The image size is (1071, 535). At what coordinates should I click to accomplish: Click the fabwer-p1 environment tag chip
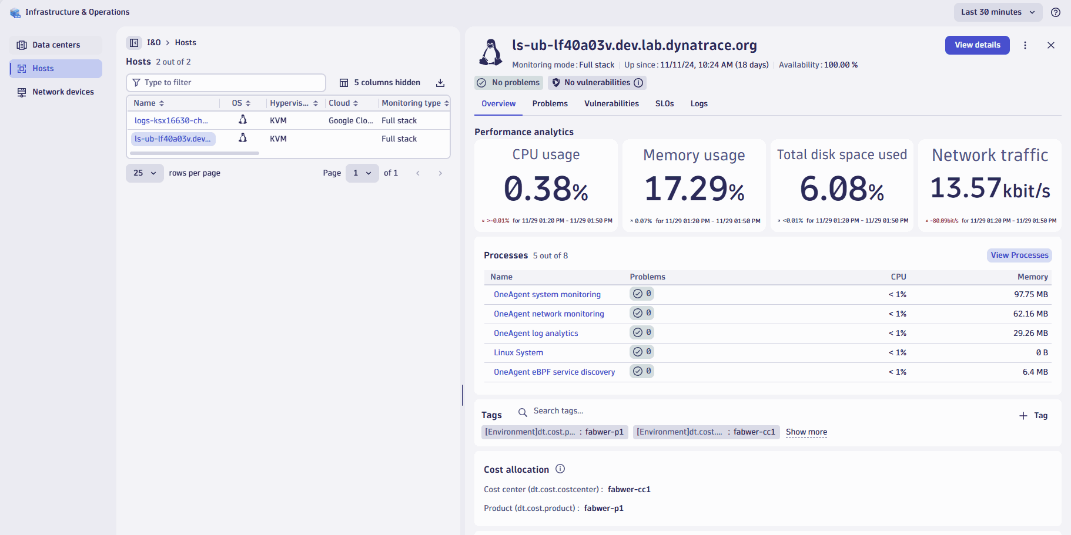(x=555, y=432)
